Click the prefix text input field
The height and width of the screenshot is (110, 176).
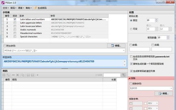click(x=140, y=49)
